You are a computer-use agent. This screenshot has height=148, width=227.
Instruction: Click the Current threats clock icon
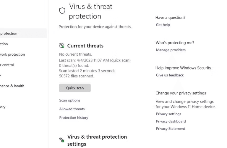click(62, 46)
